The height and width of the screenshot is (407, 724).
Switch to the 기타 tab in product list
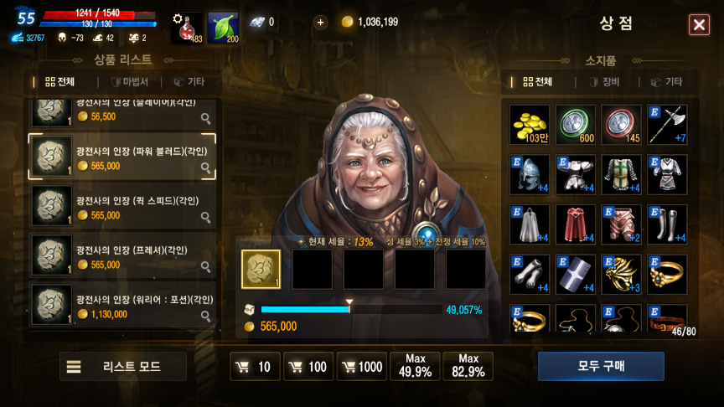(x=189, y=82)
